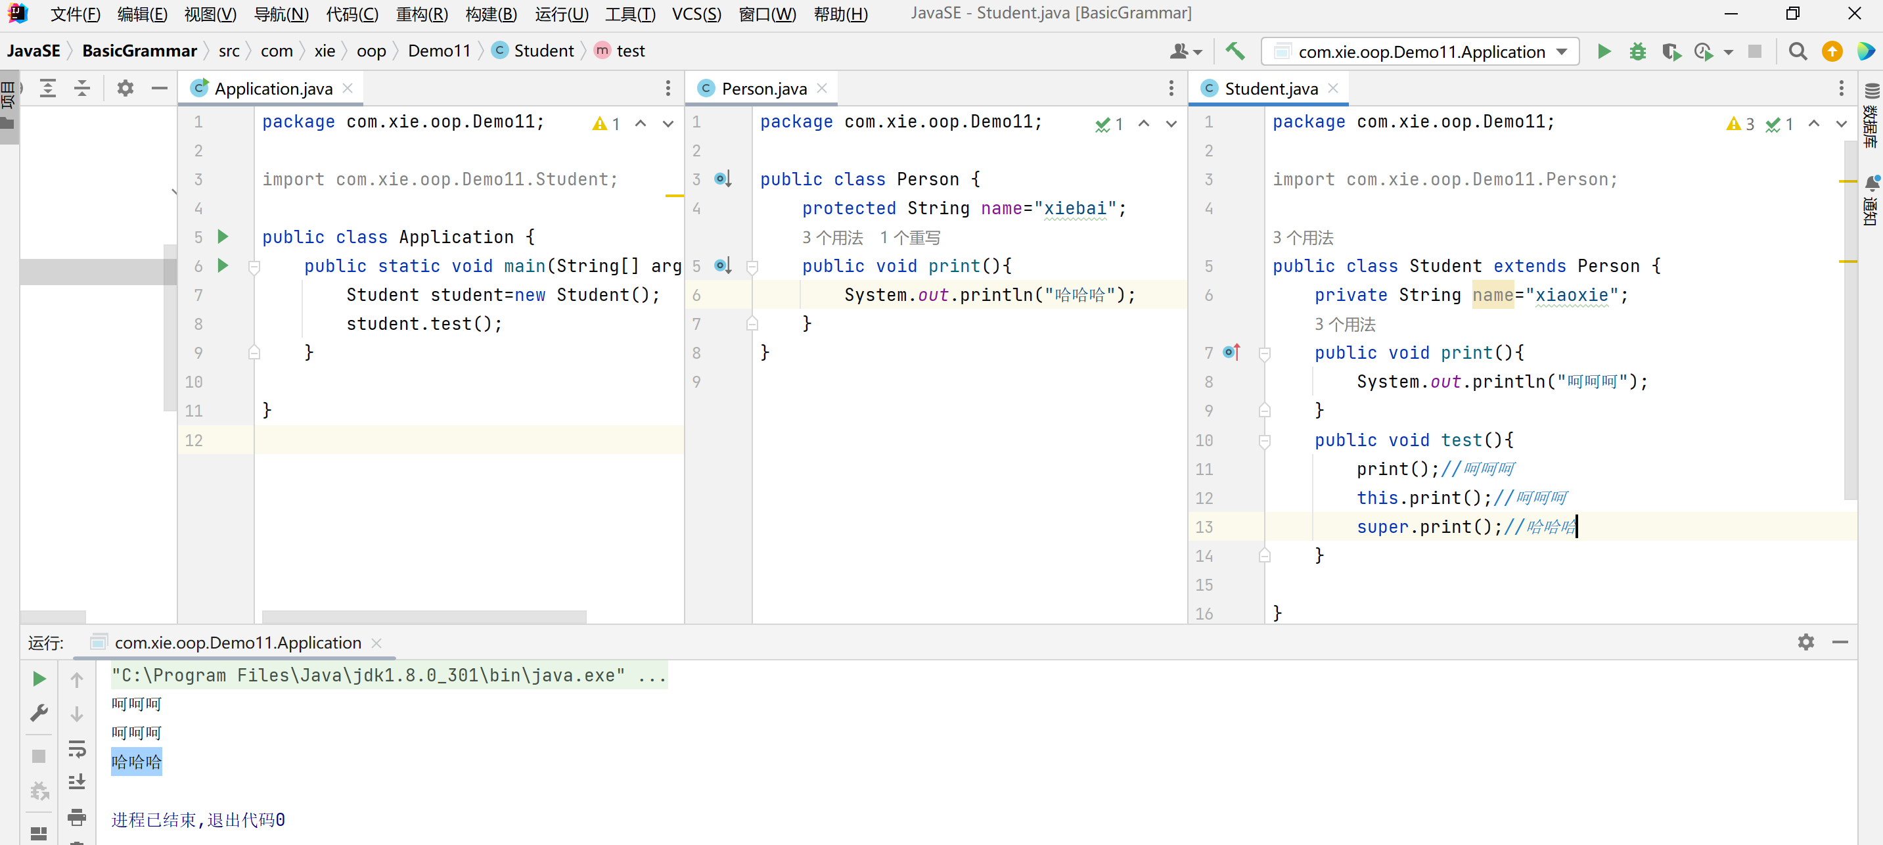This screenshot has height=845, width=1883.
Task: Click the 3 个用法 hint above class Student
Action: pyautogui.click(x=1303, y=238)
